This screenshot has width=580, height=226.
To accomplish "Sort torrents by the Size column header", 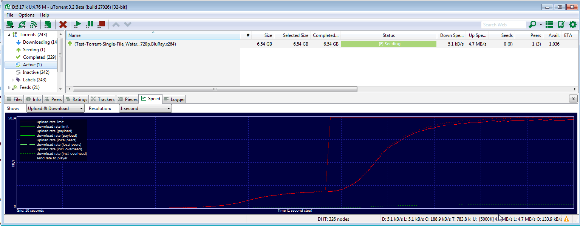I will pyautogui.click(x=263, y=35).
